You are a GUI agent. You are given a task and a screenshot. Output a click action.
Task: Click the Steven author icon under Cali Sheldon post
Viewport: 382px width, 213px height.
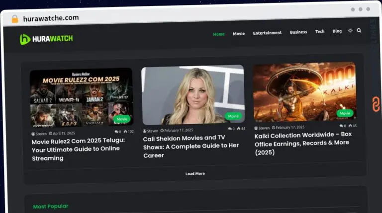[x=145, y=130]
